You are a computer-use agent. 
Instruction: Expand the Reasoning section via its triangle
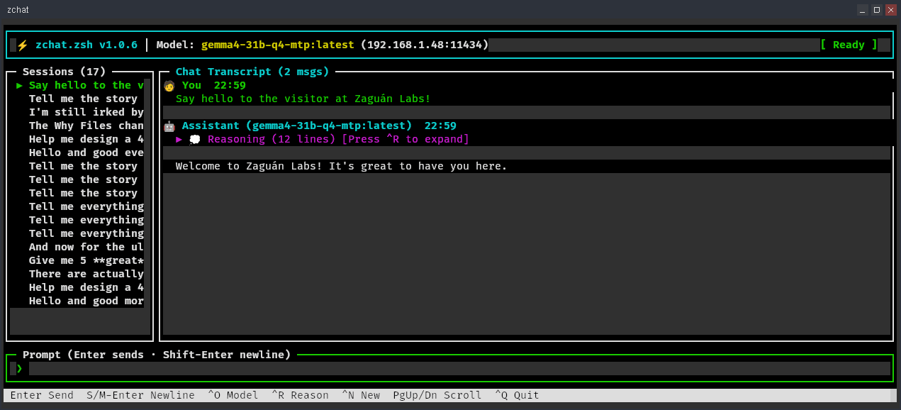point(179,140)
